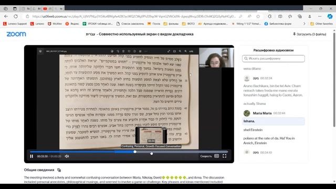336x189 pixels.
Task: Open the McAfee bookmark
Action: click(x=55, y=24)
